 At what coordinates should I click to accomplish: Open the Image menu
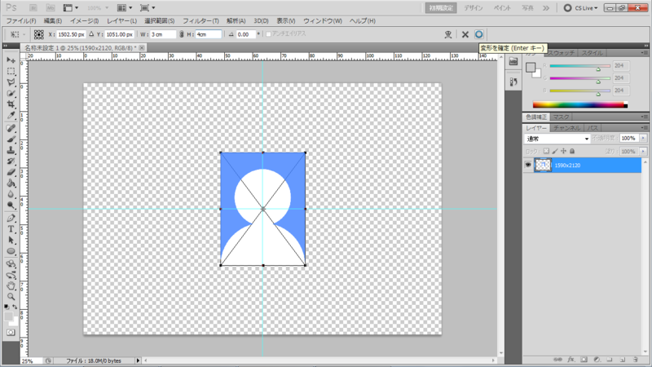coord(85,21)
